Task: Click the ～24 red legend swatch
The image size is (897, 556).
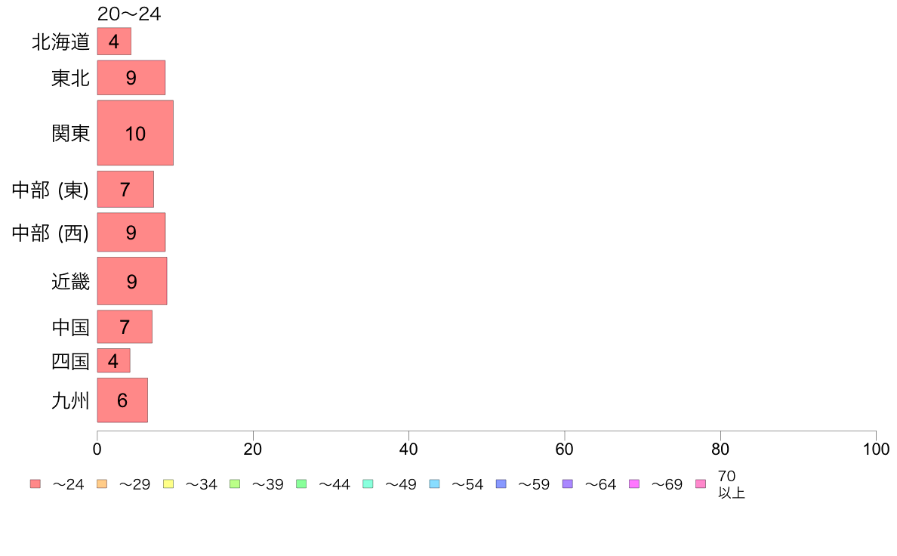Action: point(35,483)
